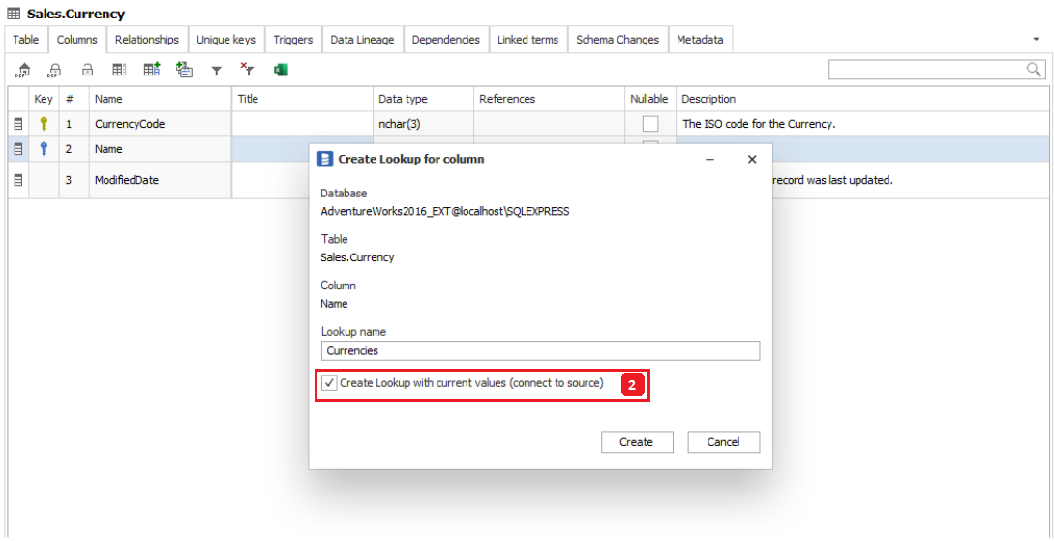1054x541 pixels.
Task: Cancel the Create Lookup dialog
Action: click(723, 441)
